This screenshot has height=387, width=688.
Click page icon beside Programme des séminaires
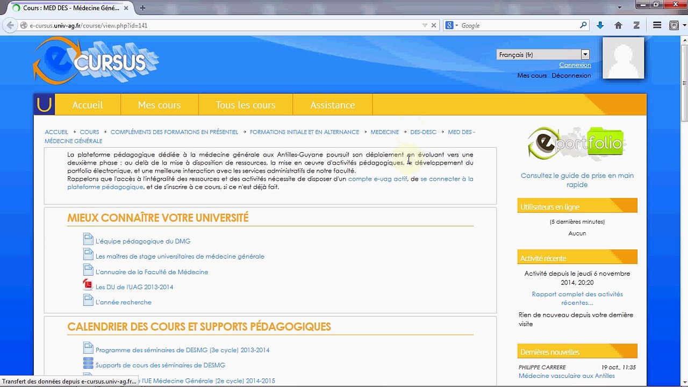88,348
